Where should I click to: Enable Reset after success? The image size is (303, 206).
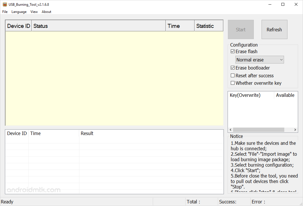pos(233,75)
